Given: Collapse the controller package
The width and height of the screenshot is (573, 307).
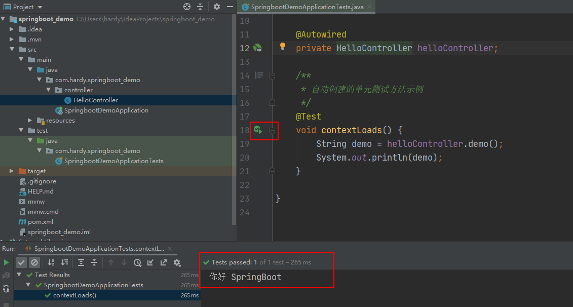Looking at the screenshot, I should coord(48,90).
